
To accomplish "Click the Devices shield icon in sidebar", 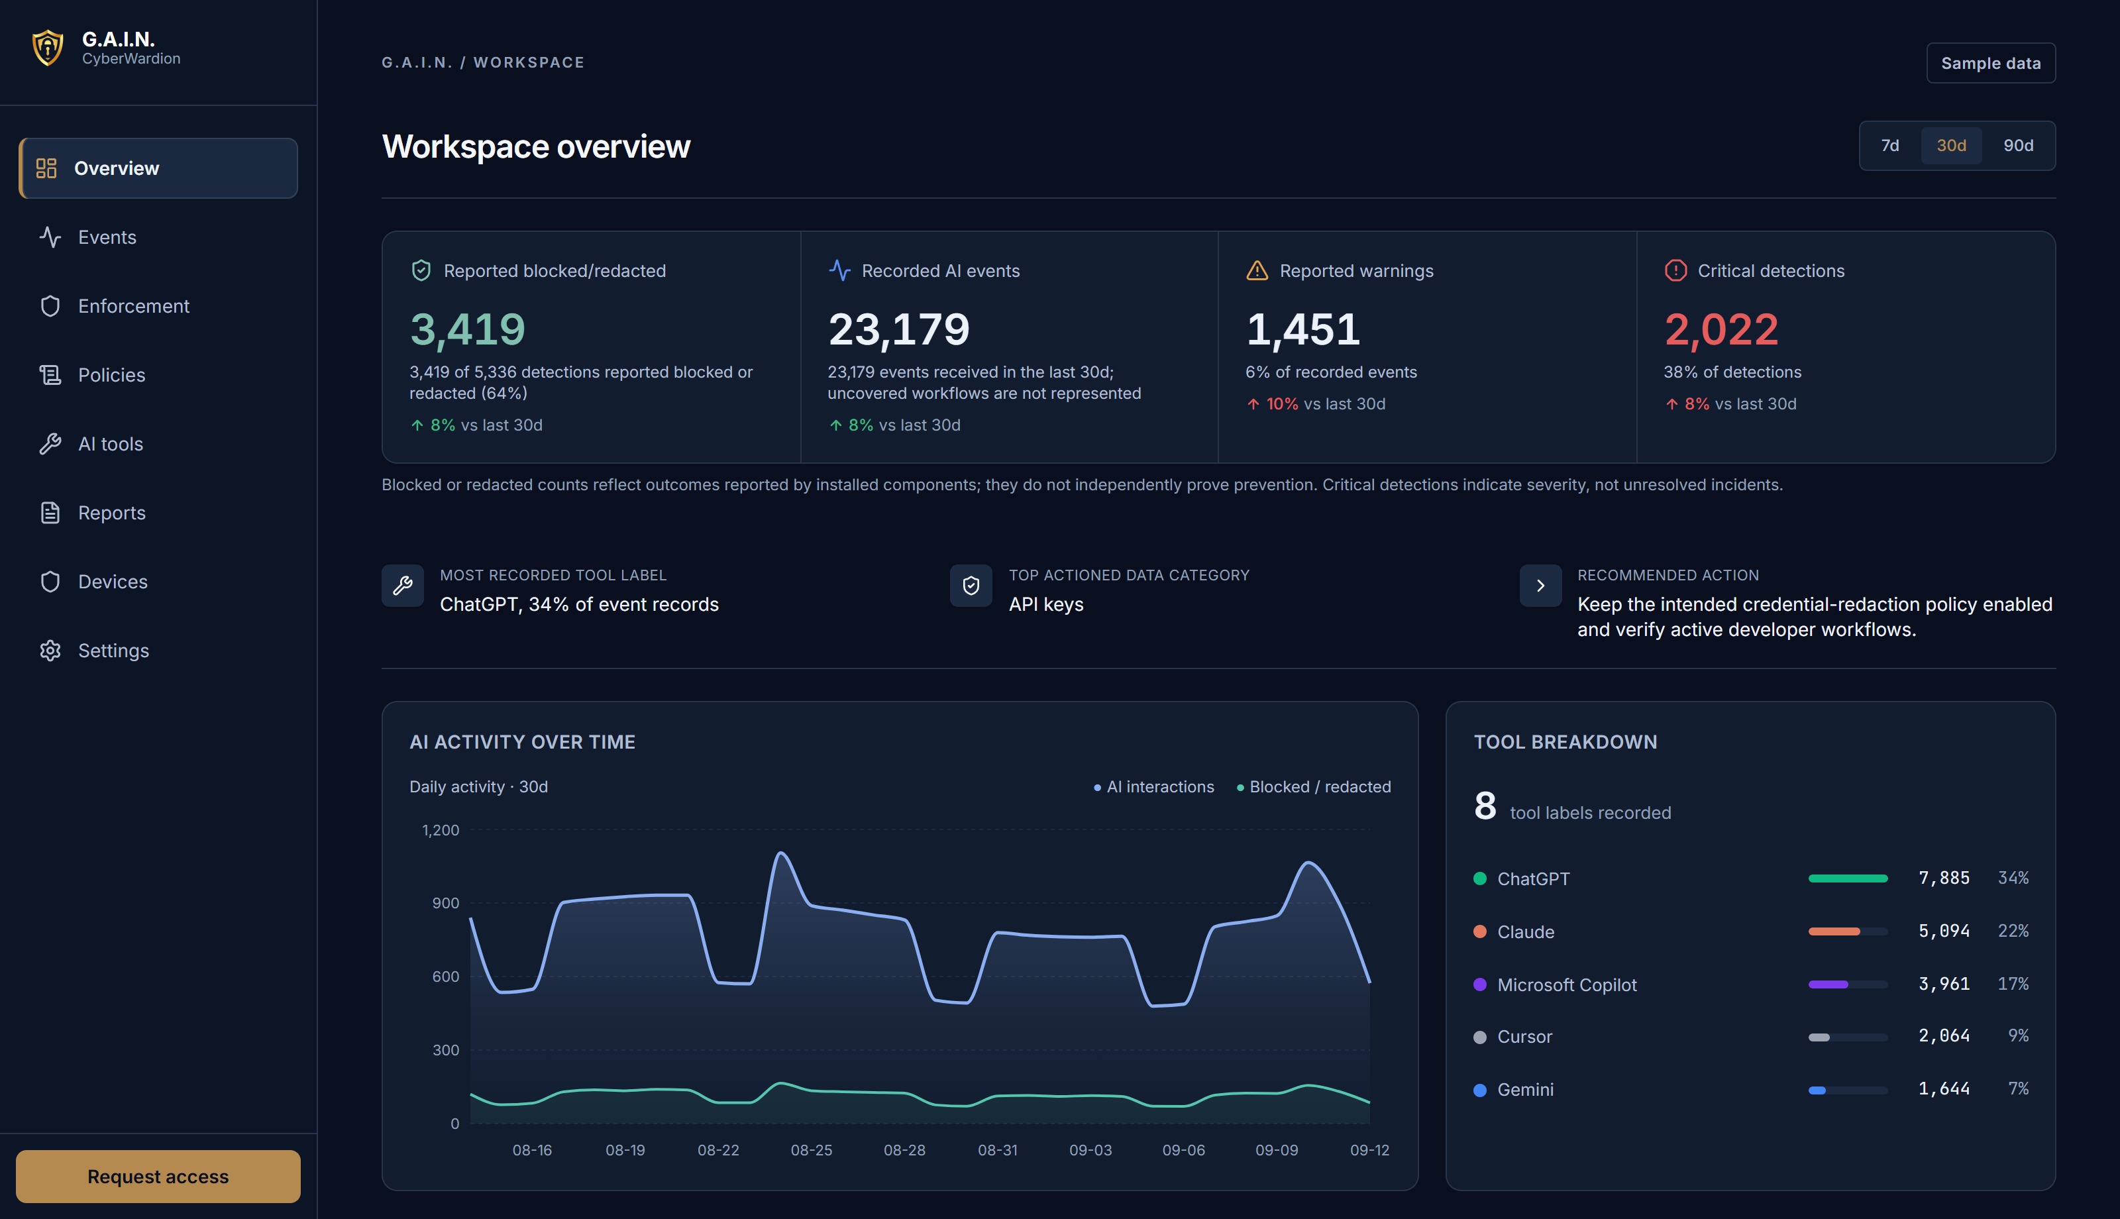I will coord(50,582).
